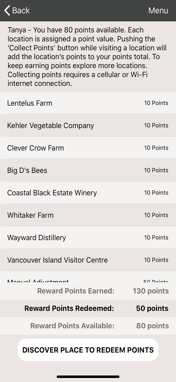Tap the Reward Points Available row
176x382 pixels.
(88, 326)
